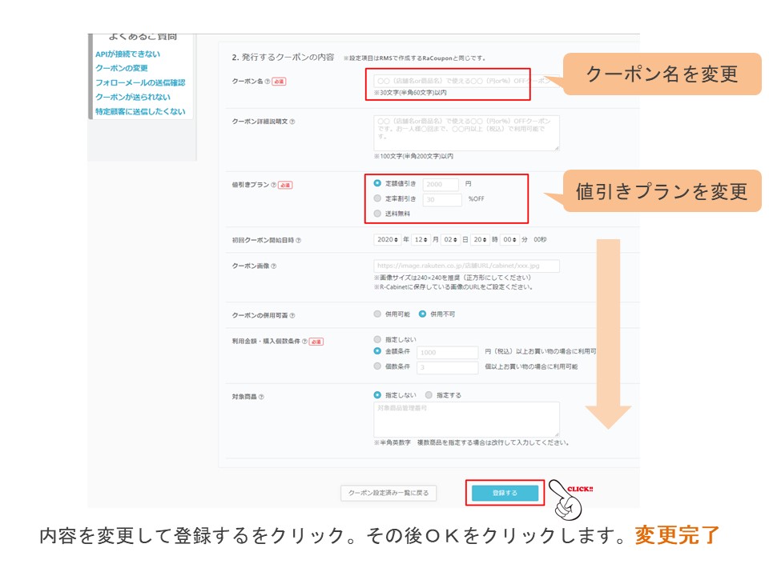Click the クーポン画像 URL input field

pos(466,266)
